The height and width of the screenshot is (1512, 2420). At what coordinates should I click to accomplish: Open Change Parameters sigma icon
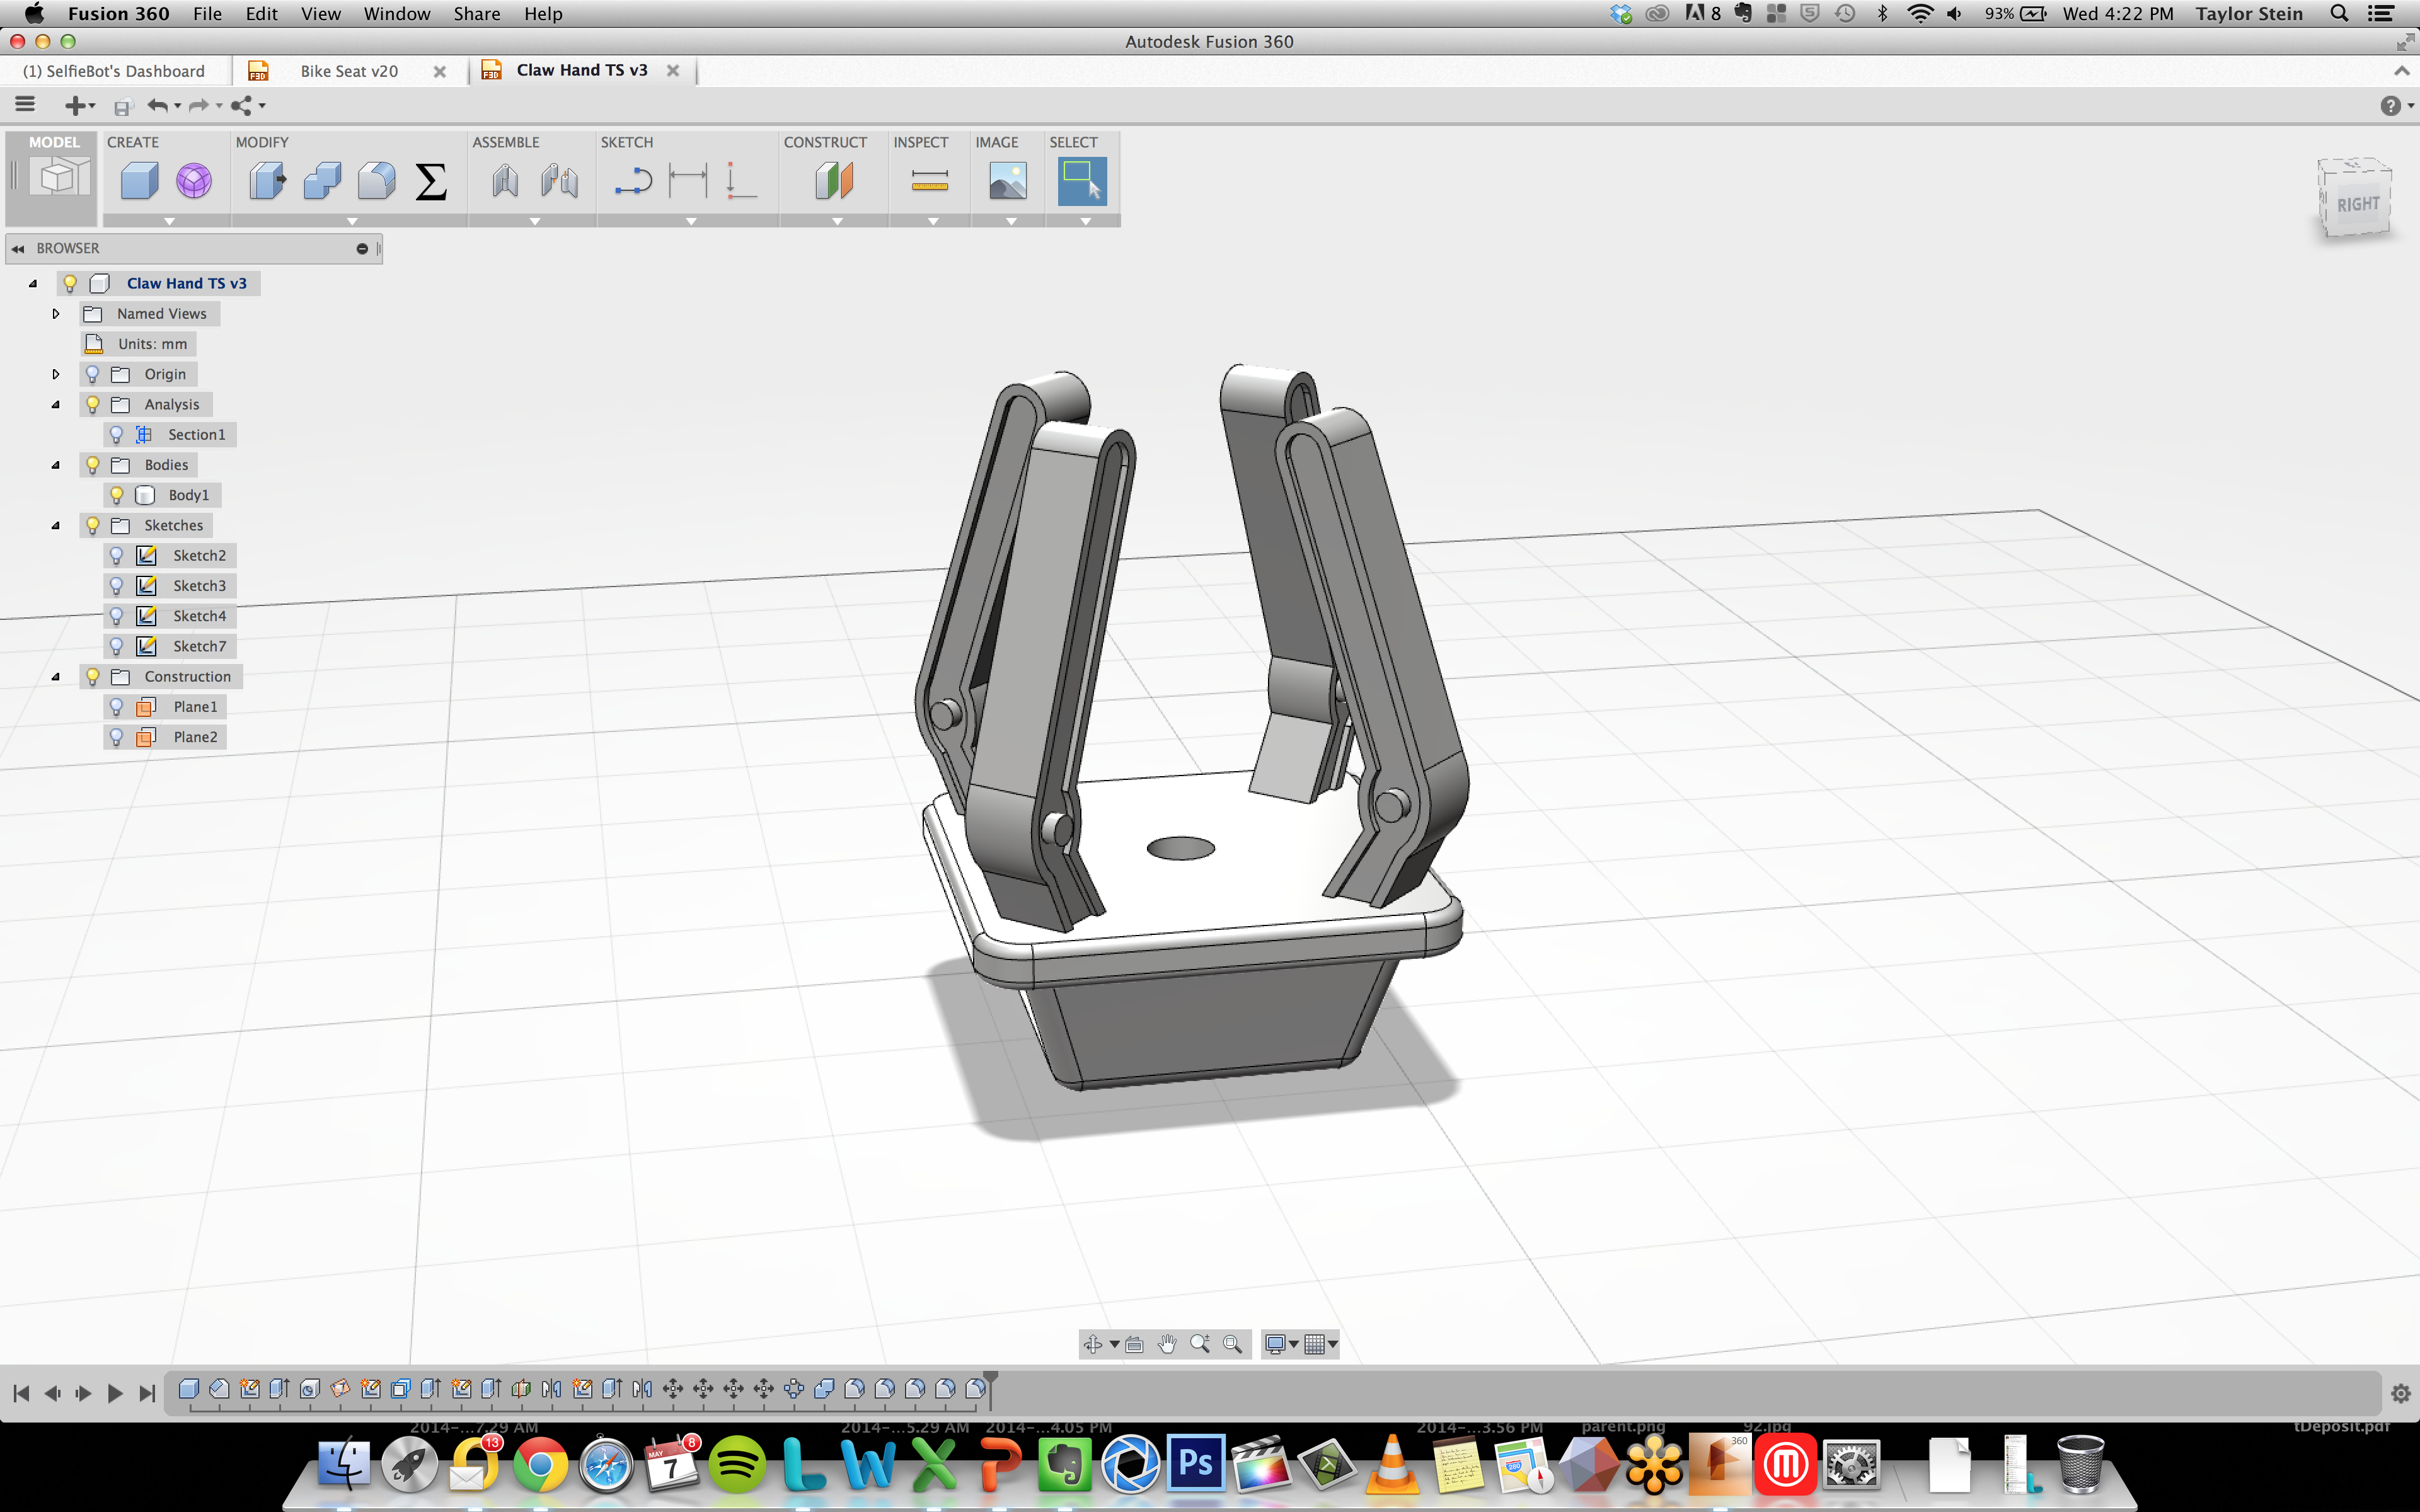tap(431, 181)
